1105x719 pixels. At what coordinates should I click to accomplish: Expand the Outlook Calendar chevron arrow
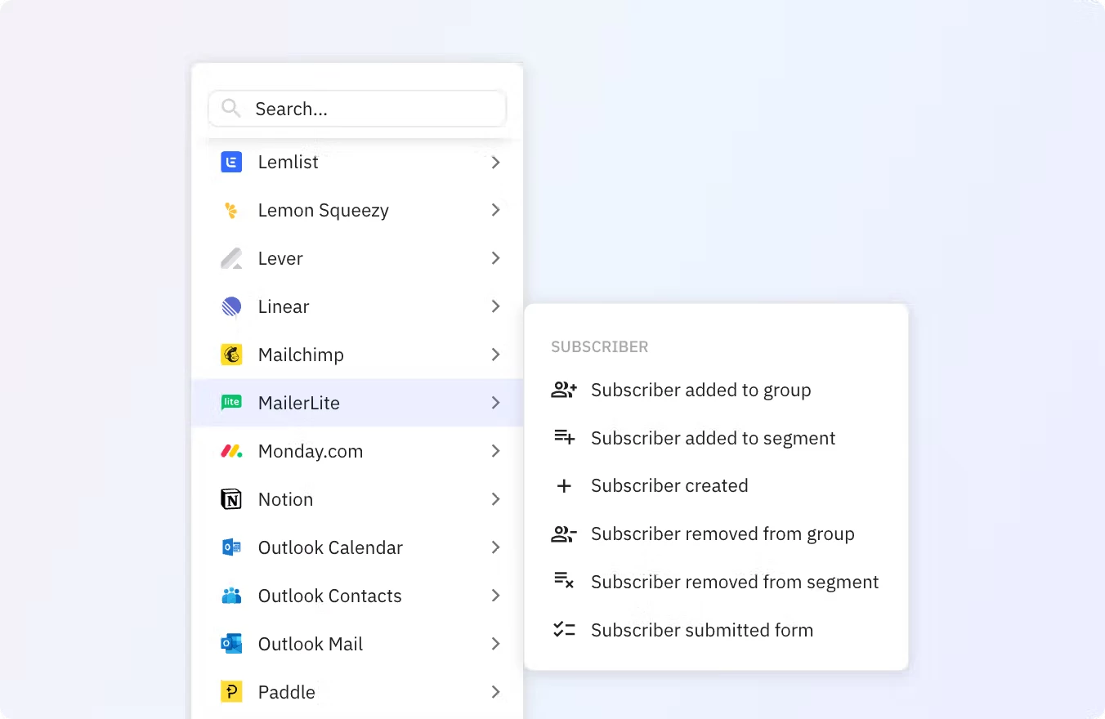pos(495,547)
